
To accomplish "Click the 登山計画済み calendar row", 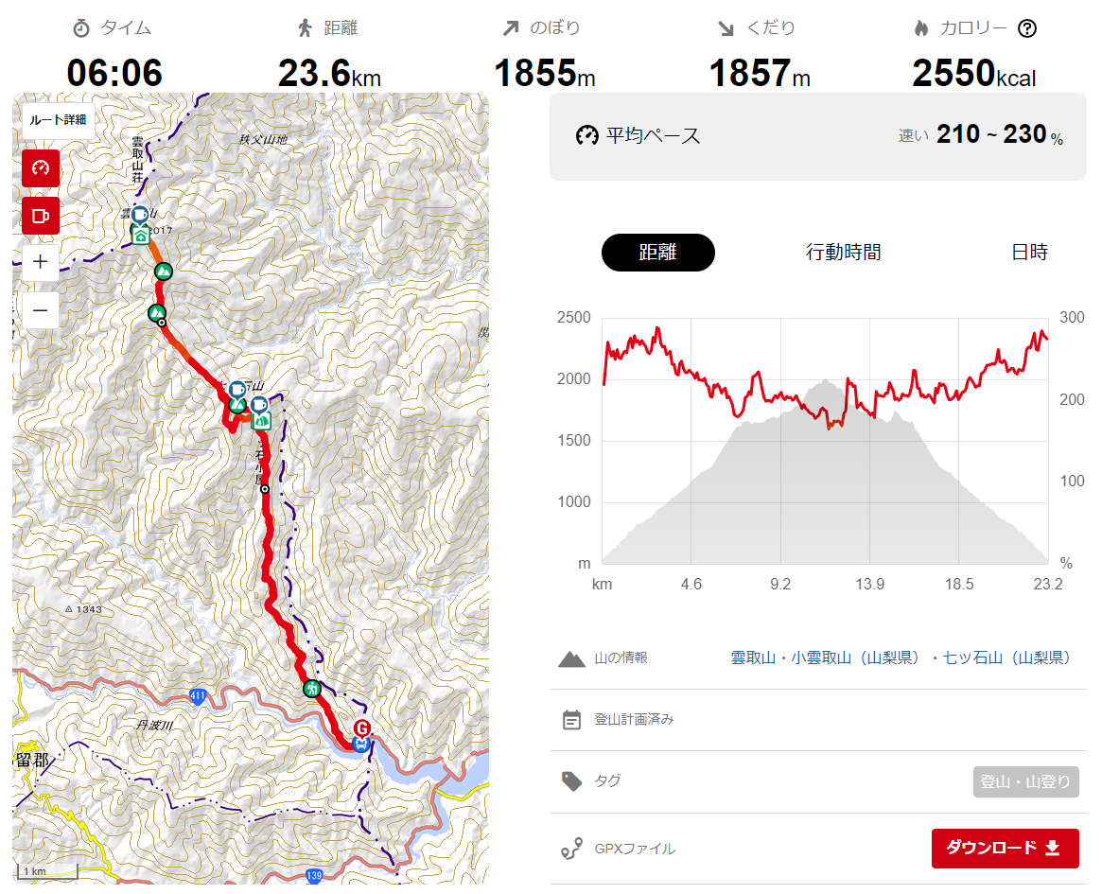I will pyautogui.click(x=818, y=720).
